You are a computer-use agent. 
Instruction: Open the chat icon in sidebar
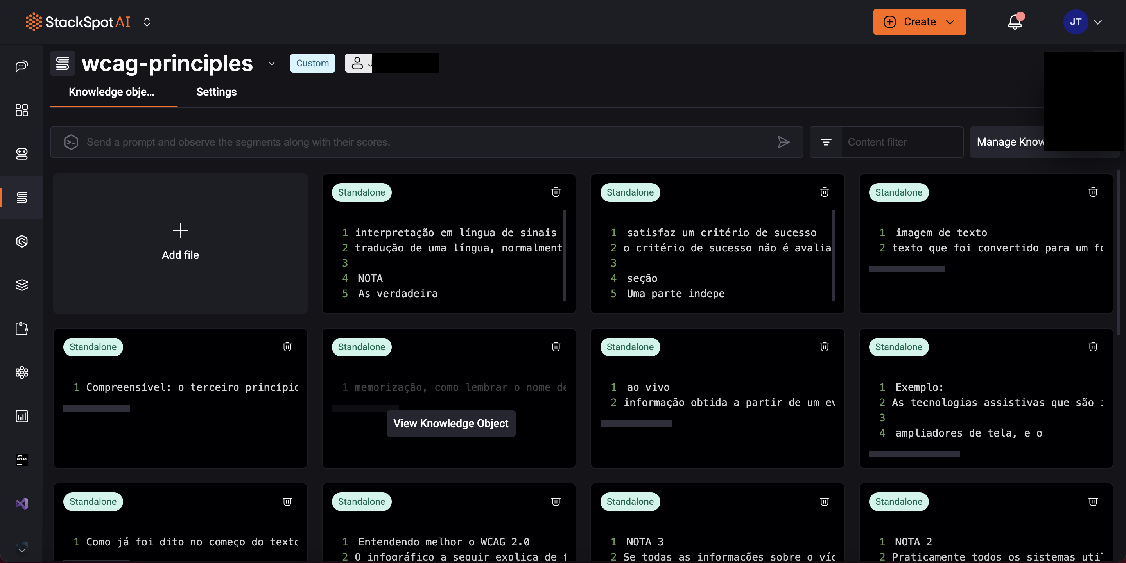point(22,66)
